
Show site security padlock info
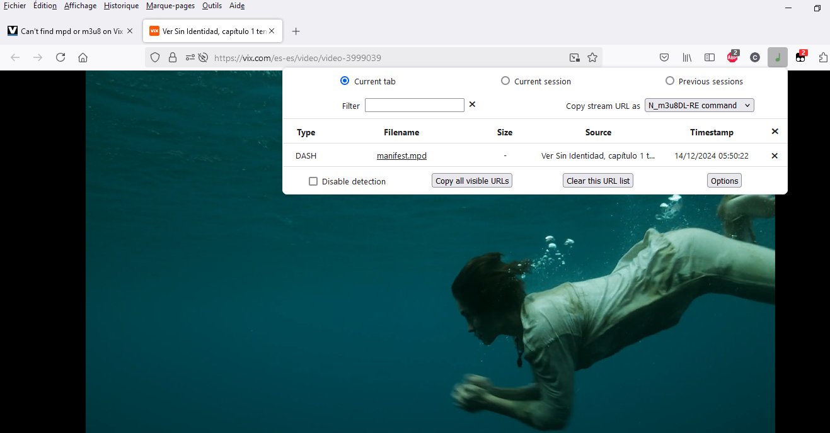click(173, 57)
